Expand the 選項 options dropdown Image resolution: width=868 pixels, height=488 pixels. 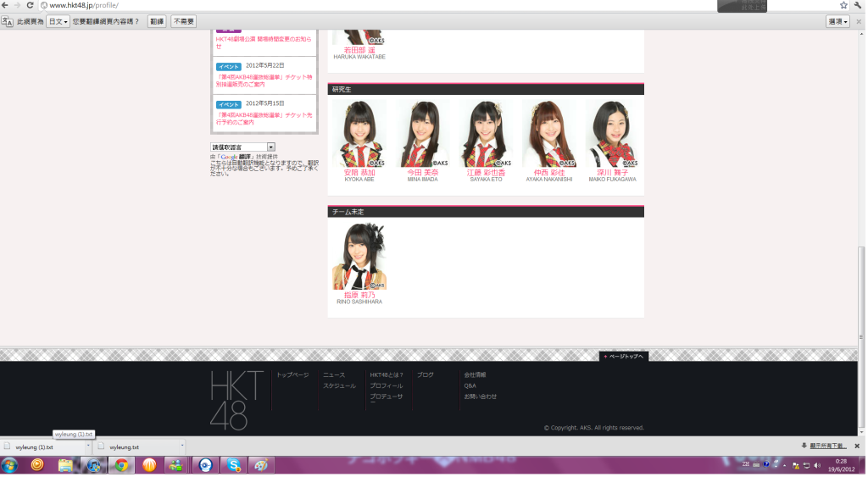click(837, 21)
